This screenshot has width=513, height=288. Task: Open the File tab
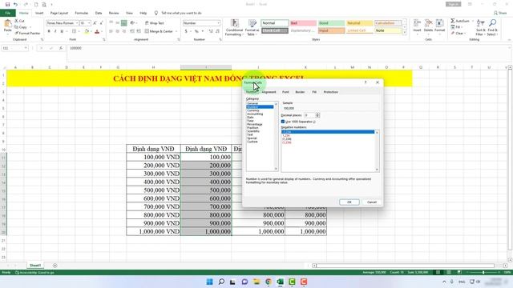coord(7,13)
